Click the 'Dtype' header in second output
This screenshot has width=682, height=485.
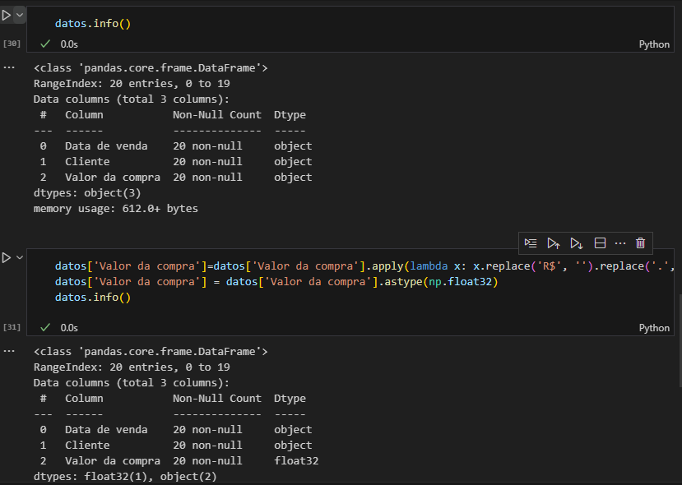(290, 399)
